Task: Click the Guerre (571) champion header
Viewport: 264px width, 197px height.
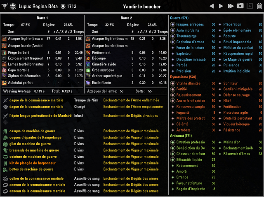Action: click(179, 18)
